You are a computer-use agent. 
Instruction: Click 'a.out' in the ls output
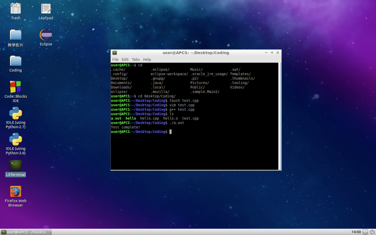click(116, 119)
